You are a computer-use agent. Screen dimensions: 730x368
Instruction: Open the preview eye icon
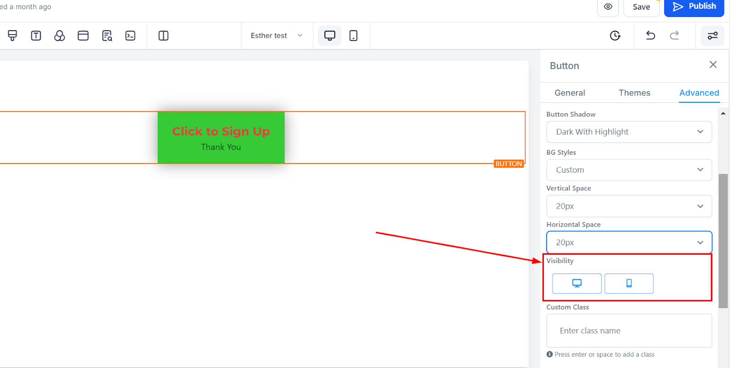(608, 7)
